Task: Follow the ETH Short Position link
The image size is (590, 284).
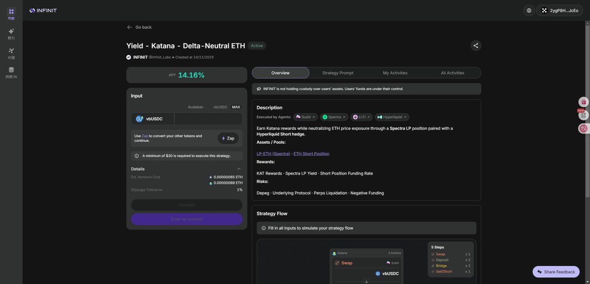Action: pos(311,154)
